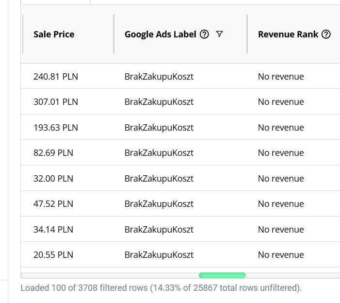Screen dimensions: 340x303
Task: Select the 34.14 PLN sale price cell
Action: [x=53, y=230]
